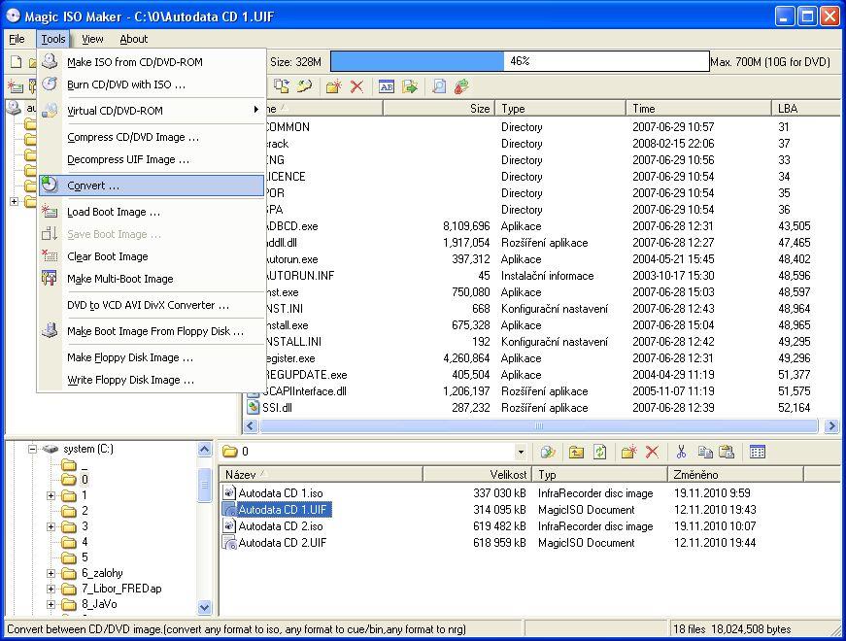Image resolution: width=846 pixels, height=641 pixels.
Task: Open the About menu
Action: point(133,39)
